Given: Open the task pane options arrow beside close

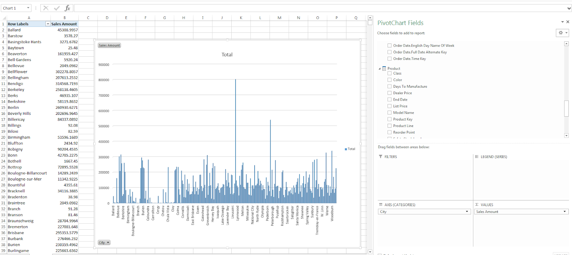Looking at the screenshot, I should point(562,22).
